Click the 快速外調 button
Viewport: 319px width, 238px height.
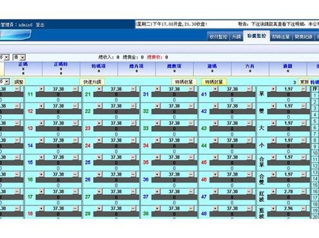point(92,82)
